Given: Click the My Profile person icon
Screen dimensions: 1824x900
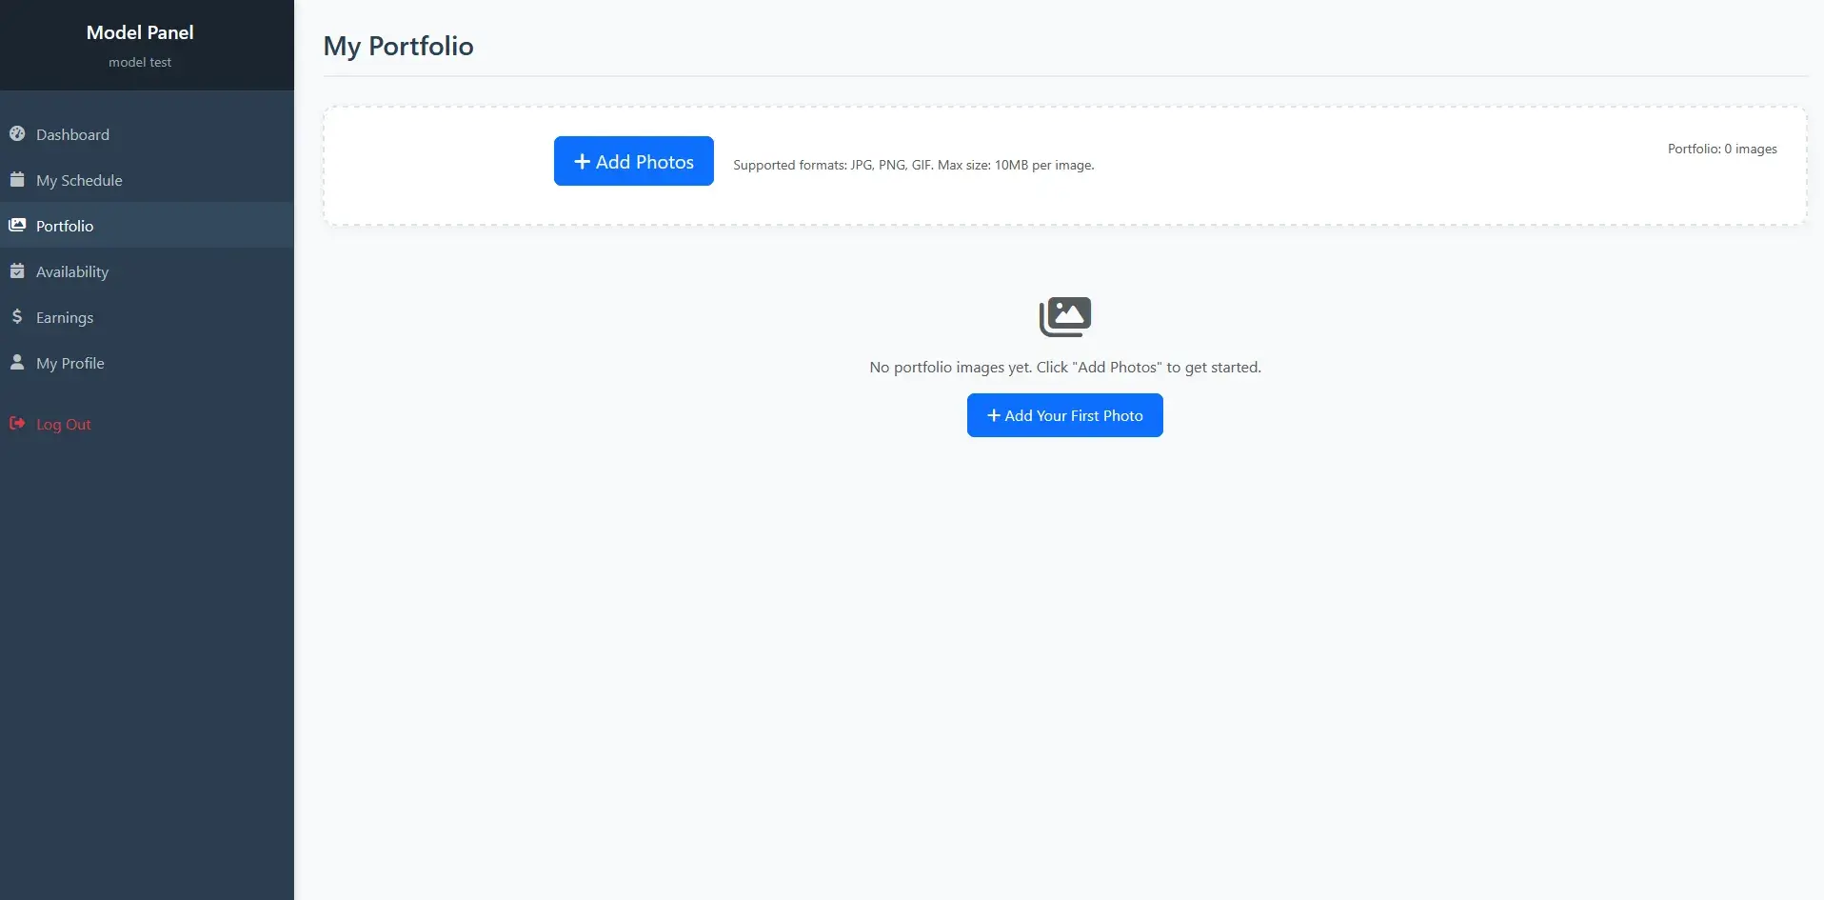Looking at the screenshot, I should (17, 363).
